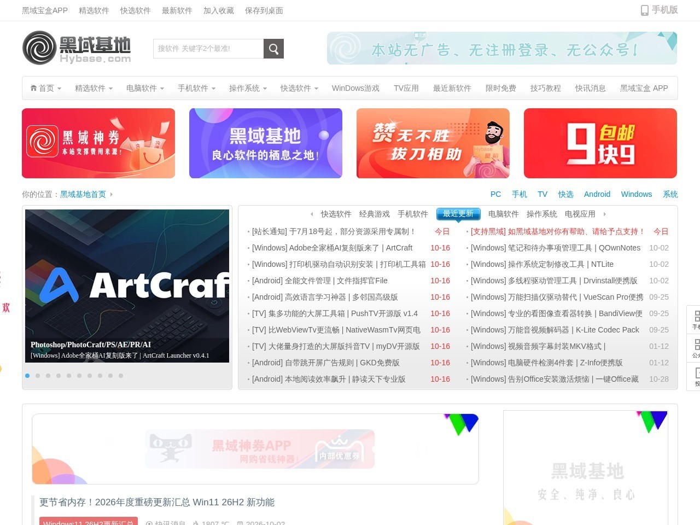Switch to the 经典游戏 tab
The width and height of the screenshot is (700, 525).
coord(375,214)
